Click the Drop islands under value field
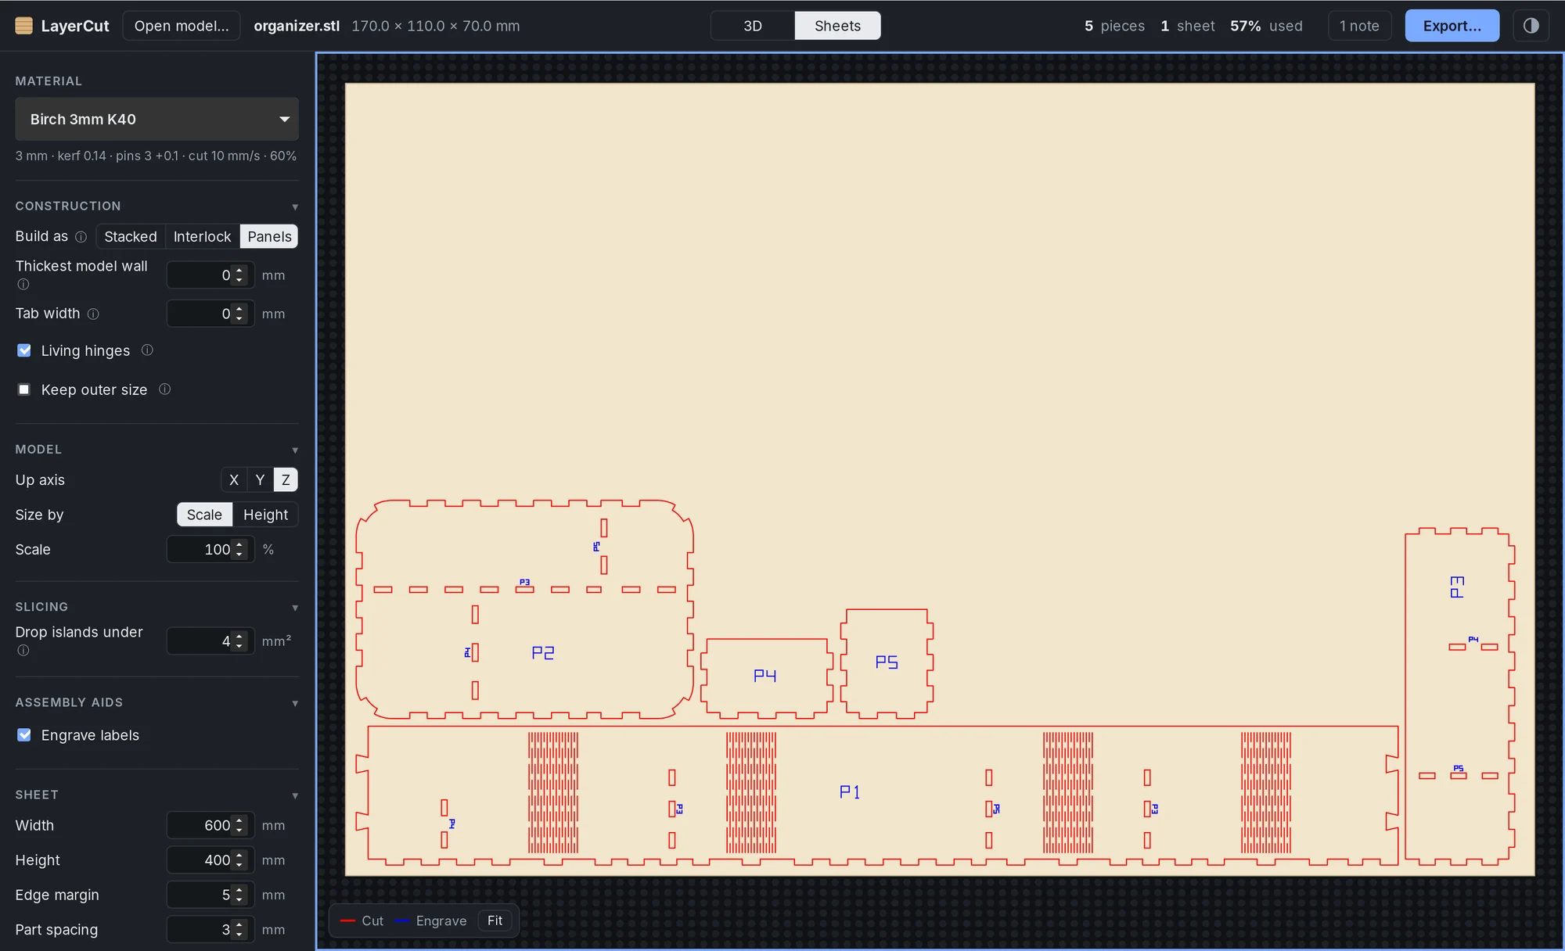 pos(210,641)
